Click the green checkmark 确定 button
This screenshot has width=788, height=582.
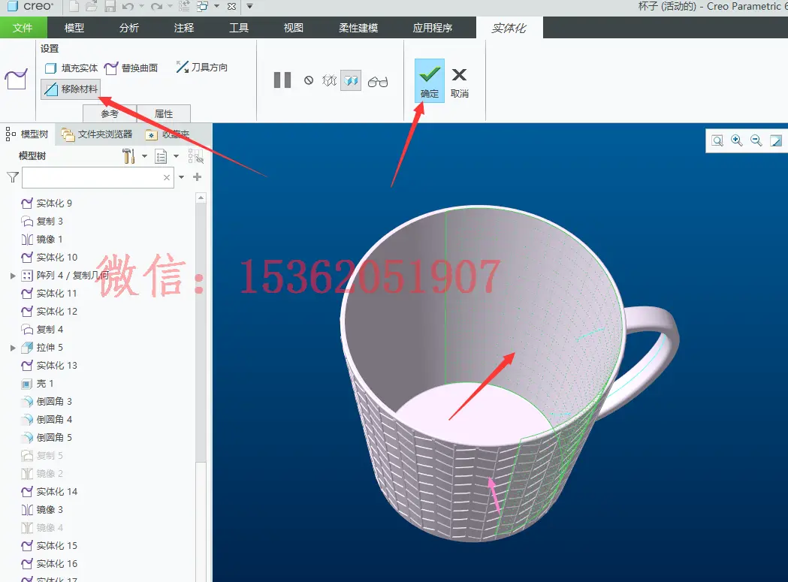coord(429,81)
